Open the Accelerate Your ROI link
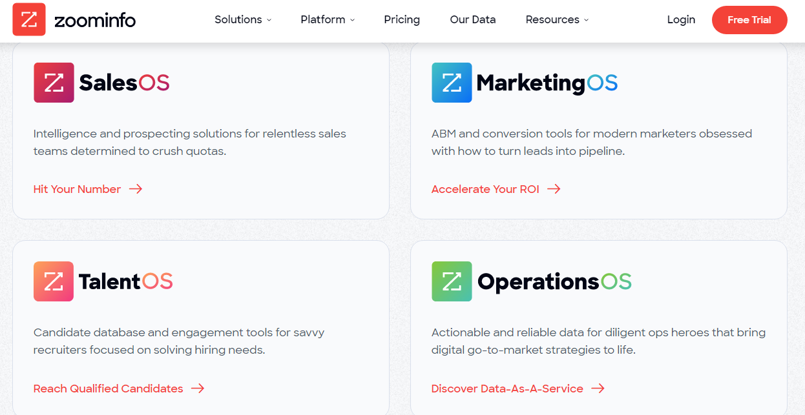This screenshot has width=805, height=415. pyautogui.click(x=485, y=189)
